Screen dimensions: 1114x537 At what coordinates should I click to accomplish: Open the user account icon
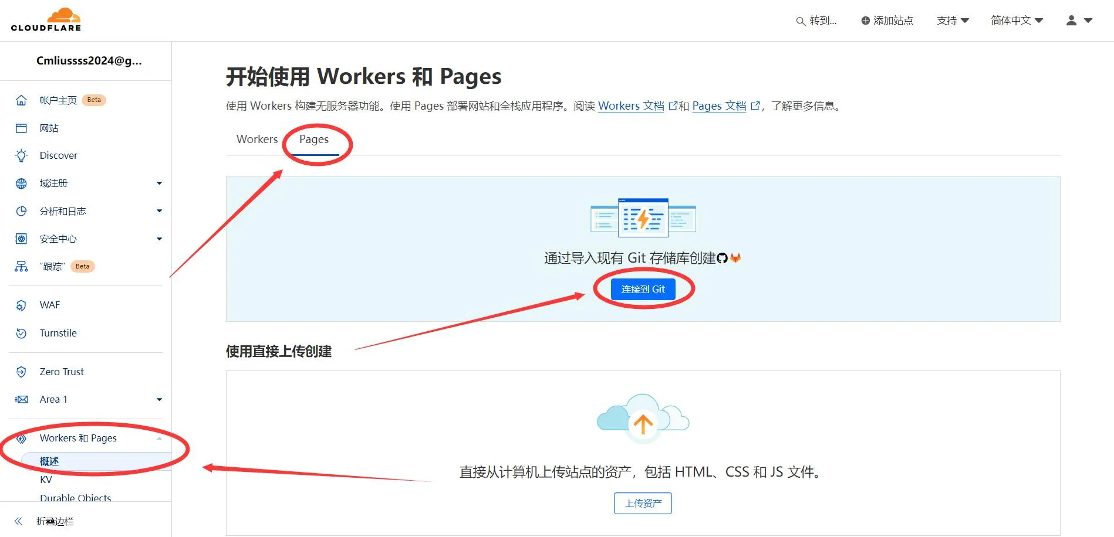click(1071, 21)
